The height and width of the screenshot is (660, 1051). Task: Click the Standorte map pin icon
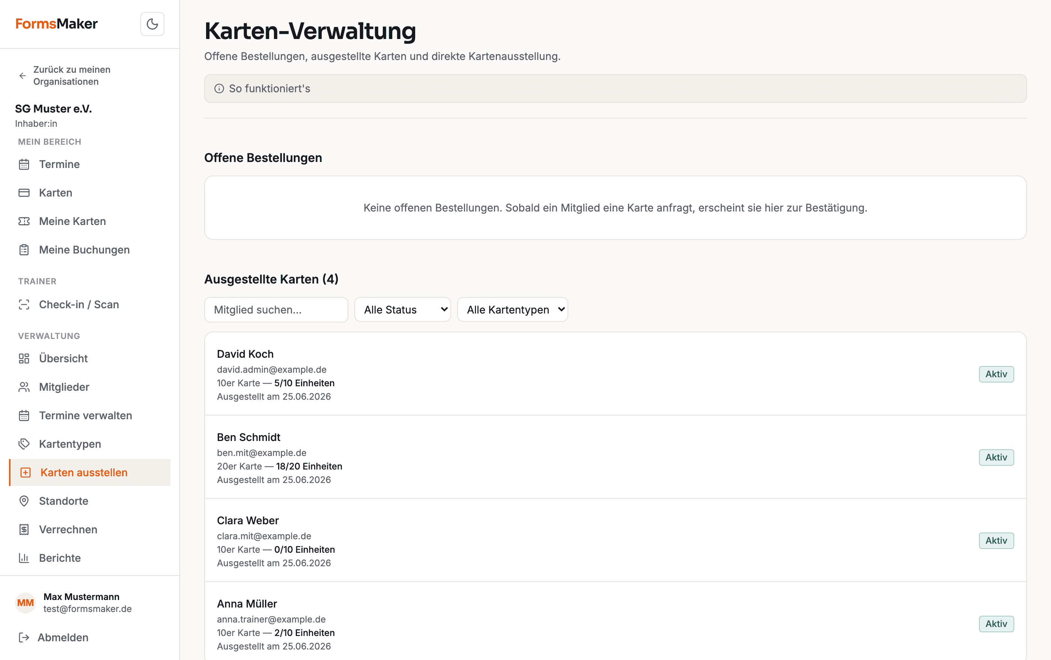[x=24, y=501]
